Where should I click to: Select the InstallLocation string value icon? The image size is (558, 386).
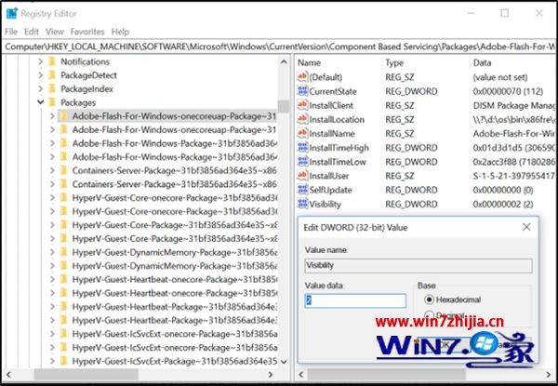click(x=302, y=119)
